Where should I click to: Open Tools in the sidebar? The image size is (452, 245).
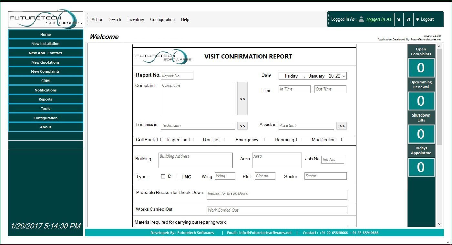point(46,109)
